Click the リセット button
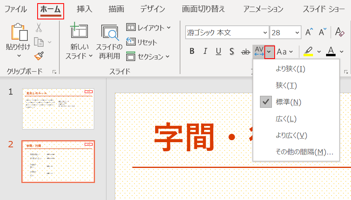 (142, 42)
